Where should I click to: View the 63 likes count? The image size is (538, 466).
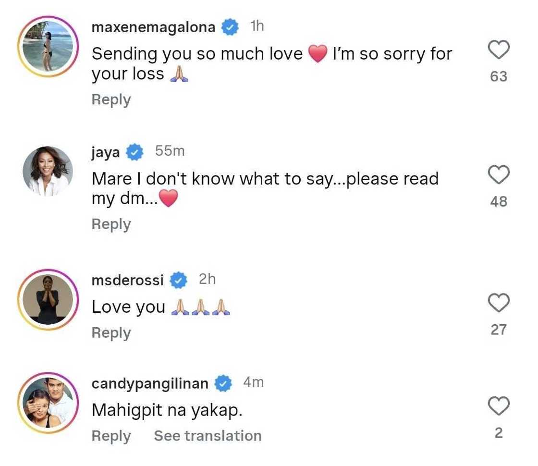coord(499,76)
